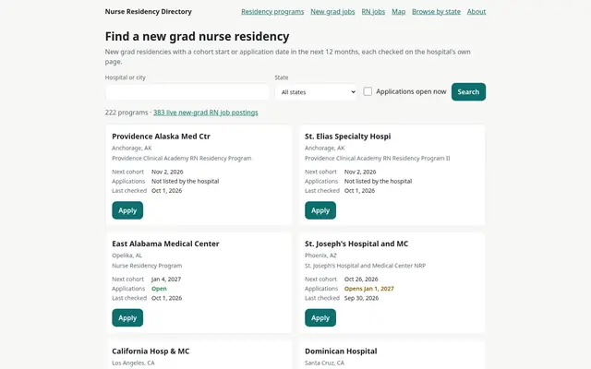Screen dimensions: 591x369
Task: Click St. Joseph's Hospital and Medical Center NRP
Action: tap(366, 266)
